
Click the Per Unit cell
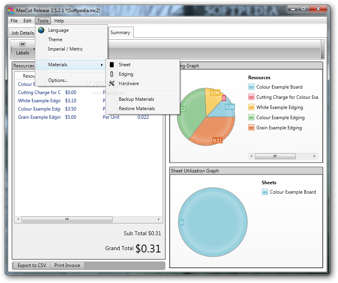(x=111, y=117)
